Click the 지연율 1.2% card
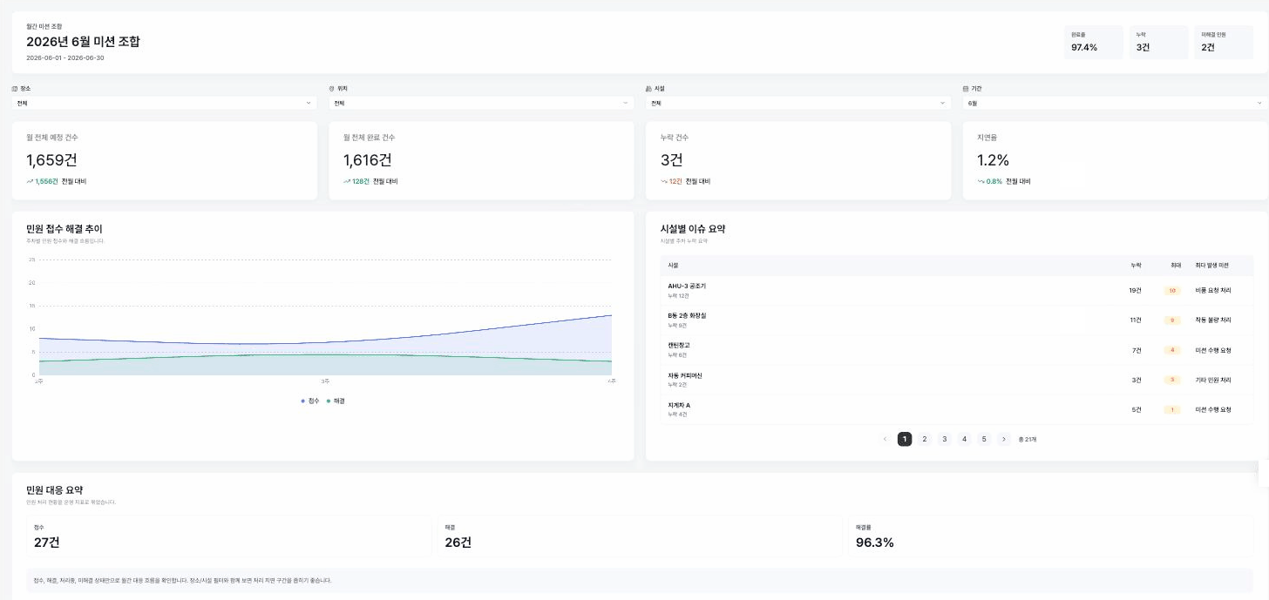 click(x=1116, y=160)
